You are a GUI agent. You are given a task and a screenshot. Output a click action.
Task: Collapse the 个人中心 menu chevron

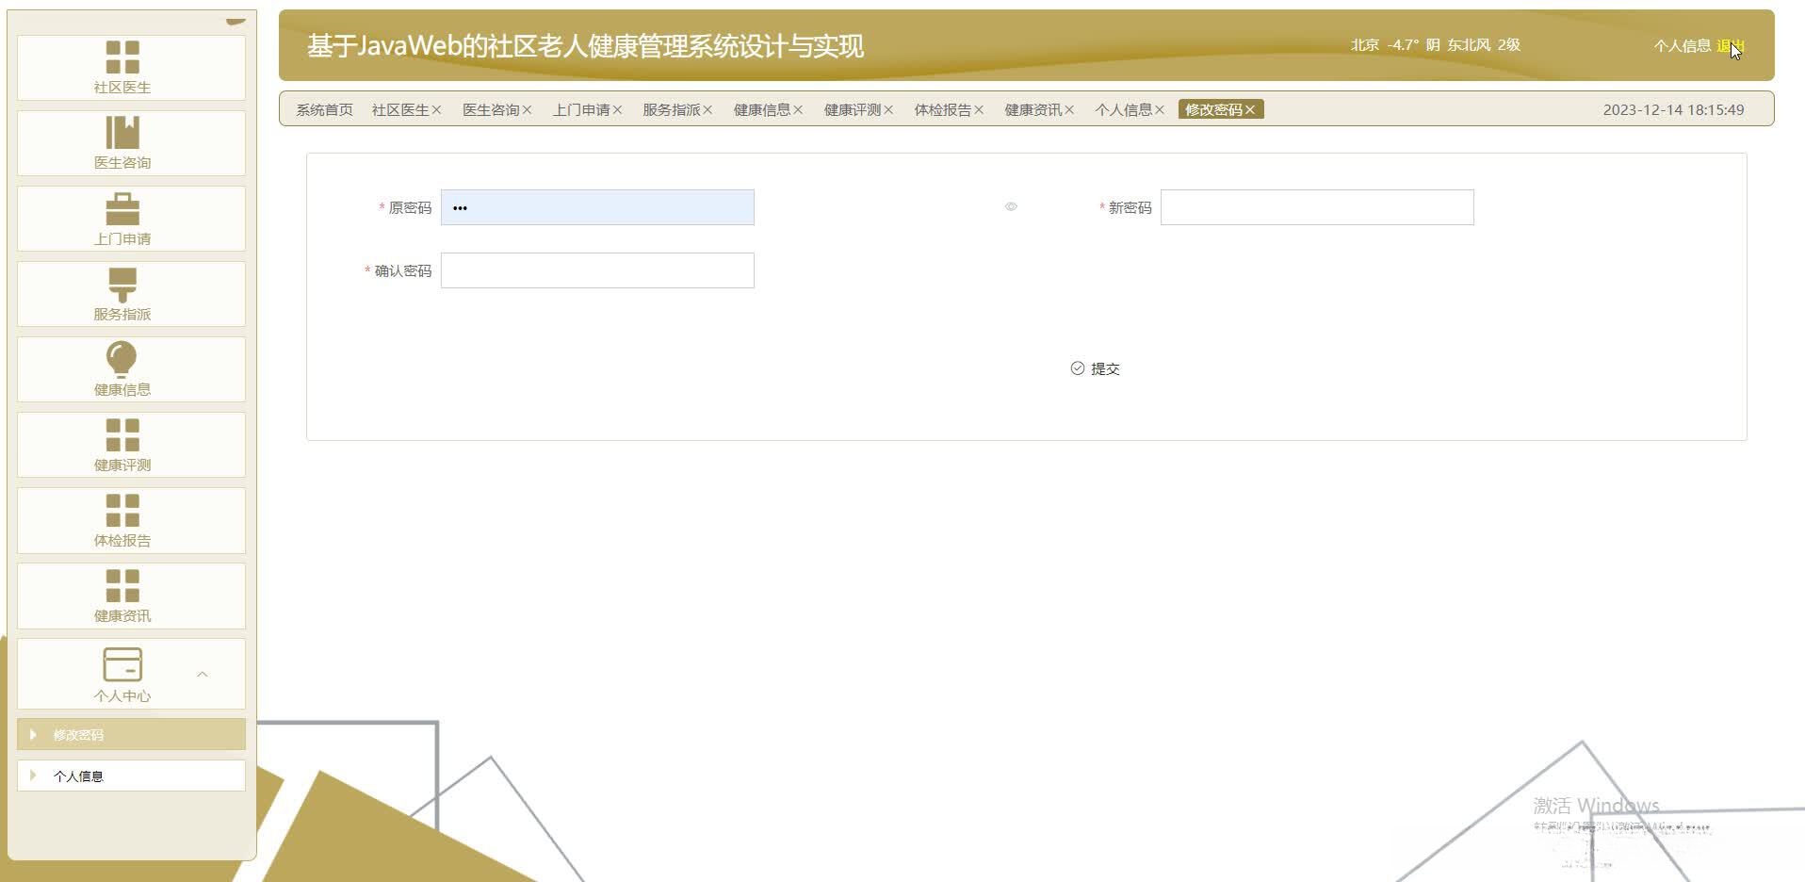203,674
